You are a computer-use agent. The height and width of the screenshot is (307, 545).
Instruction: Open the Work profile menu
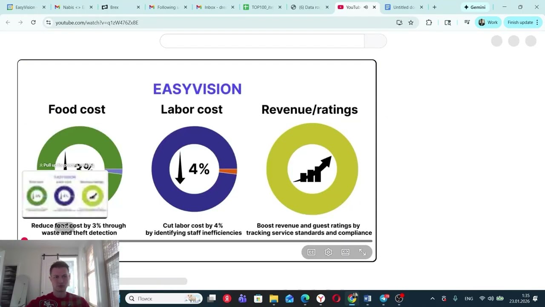pyautogui.click(x=488, y=23)
